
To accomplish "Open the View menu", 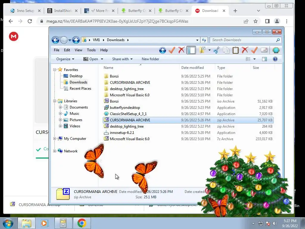I will point(78,50).
